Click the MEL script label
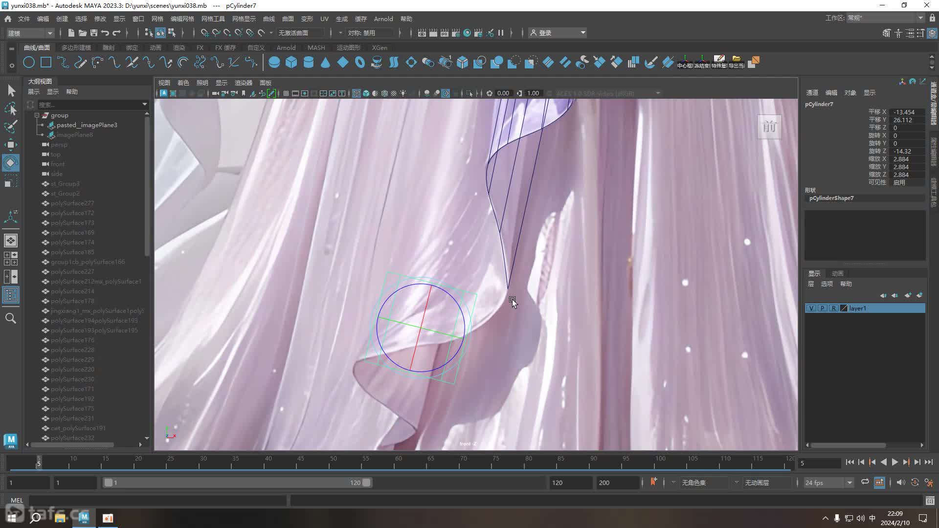This screenshot has height=528, width=939. tap(17, 500)
